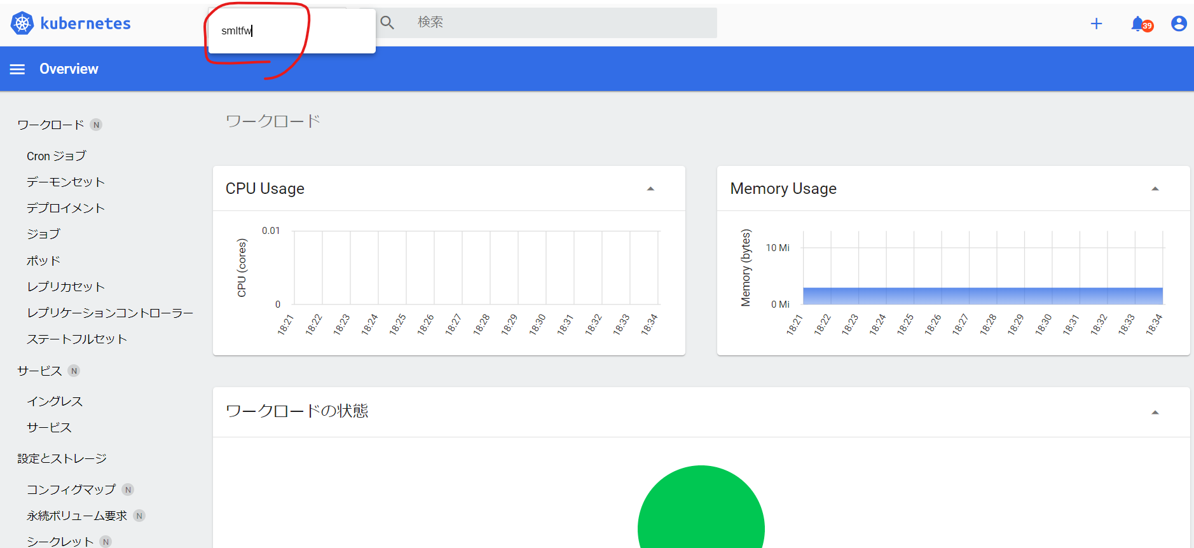Click the search magnifier icon
Image resolution: width=1194 pixels, height=548 pixels.
point(387,23)
